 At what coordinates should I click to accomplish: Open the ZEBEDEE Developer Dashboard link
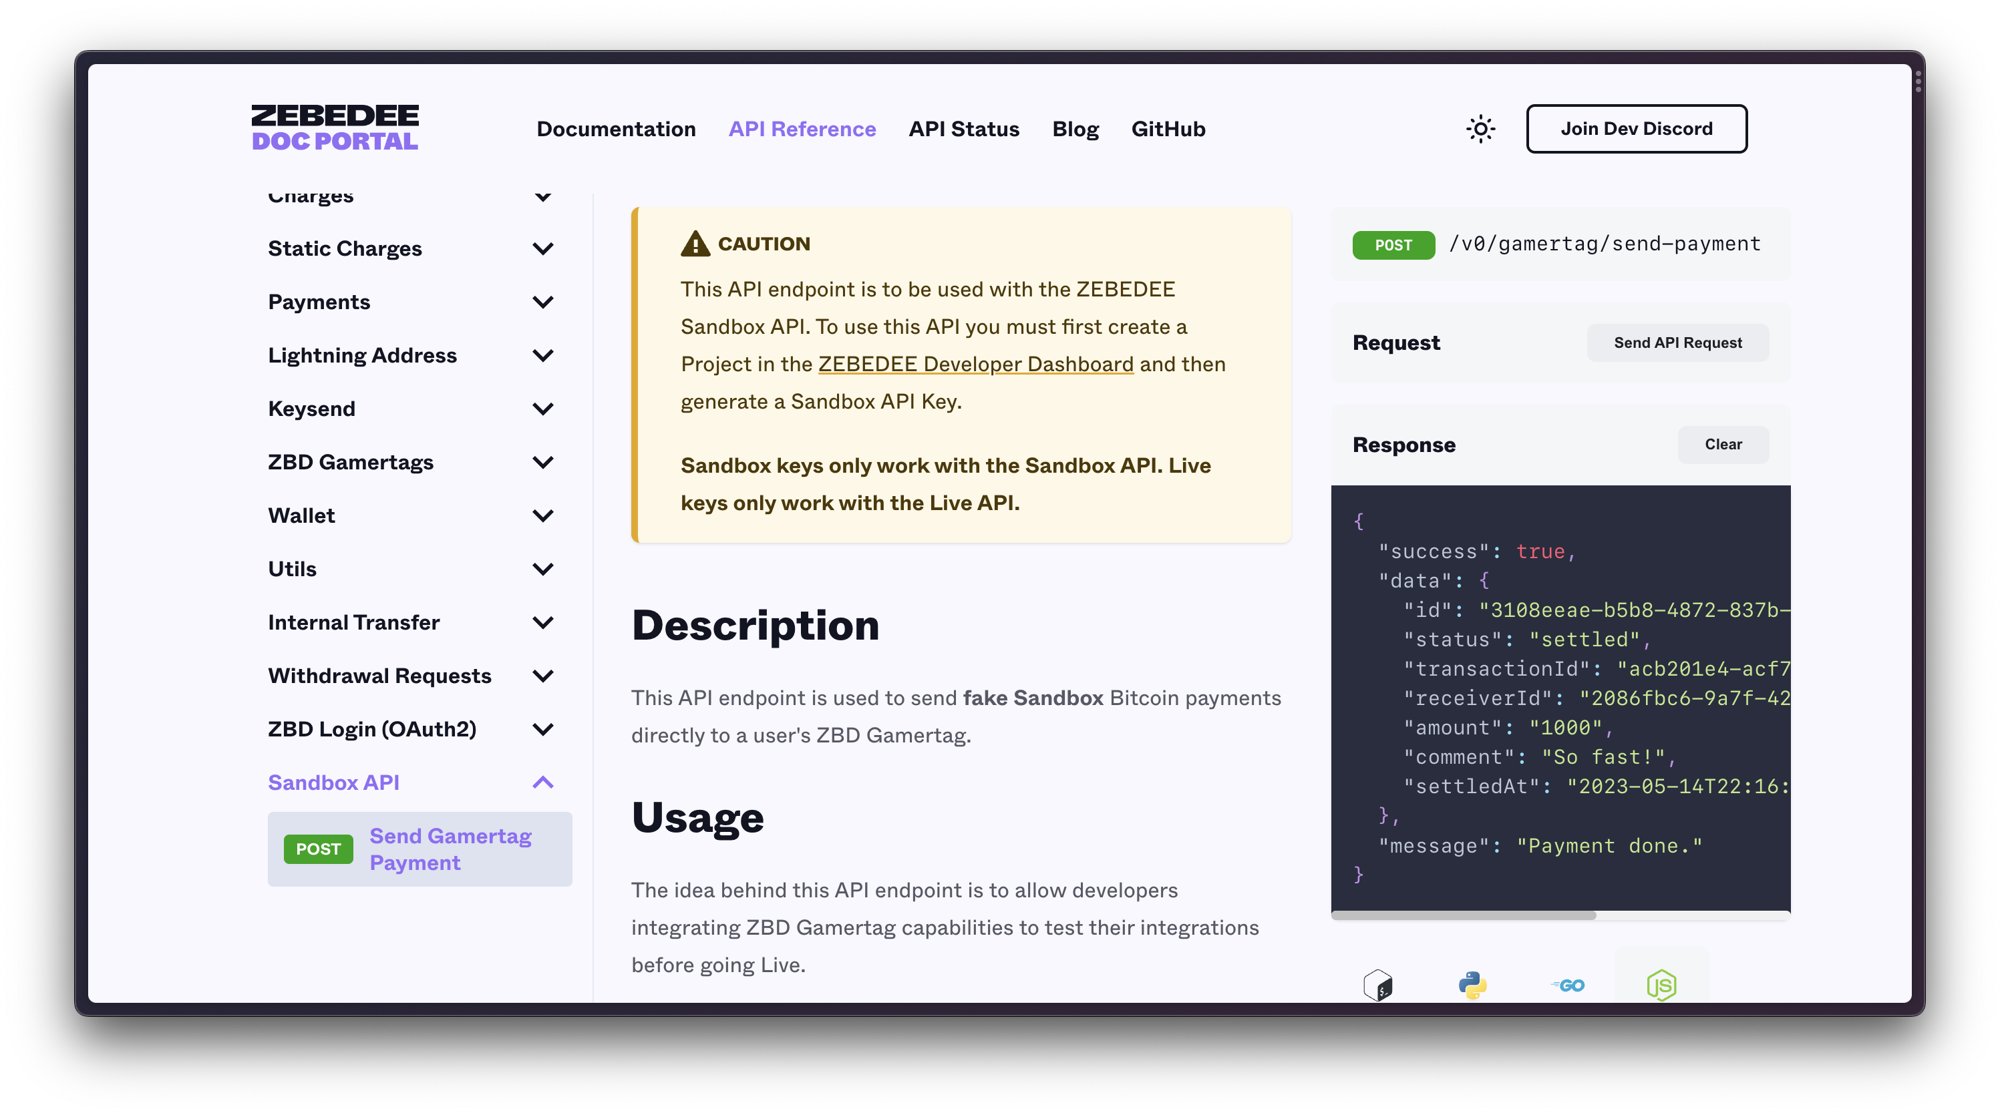pyautogui.click(x=975, y=364)
